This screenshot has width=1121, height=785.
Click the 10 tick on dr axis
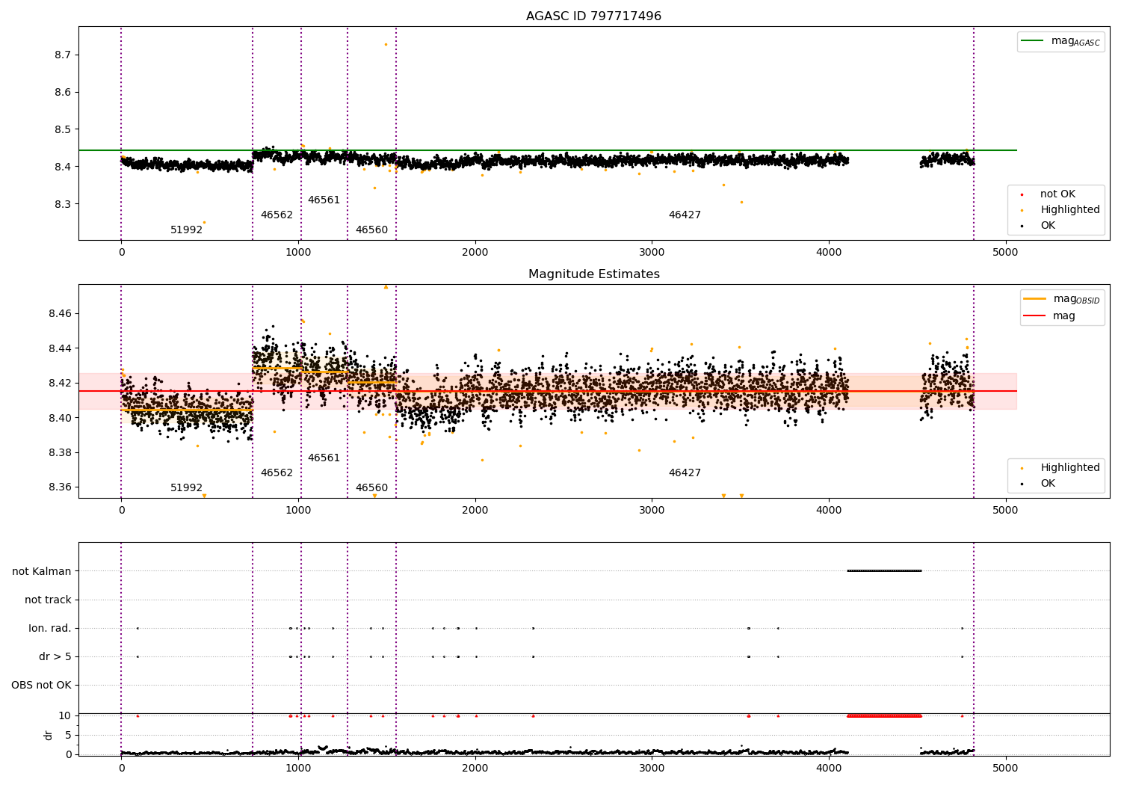point(65,715)
